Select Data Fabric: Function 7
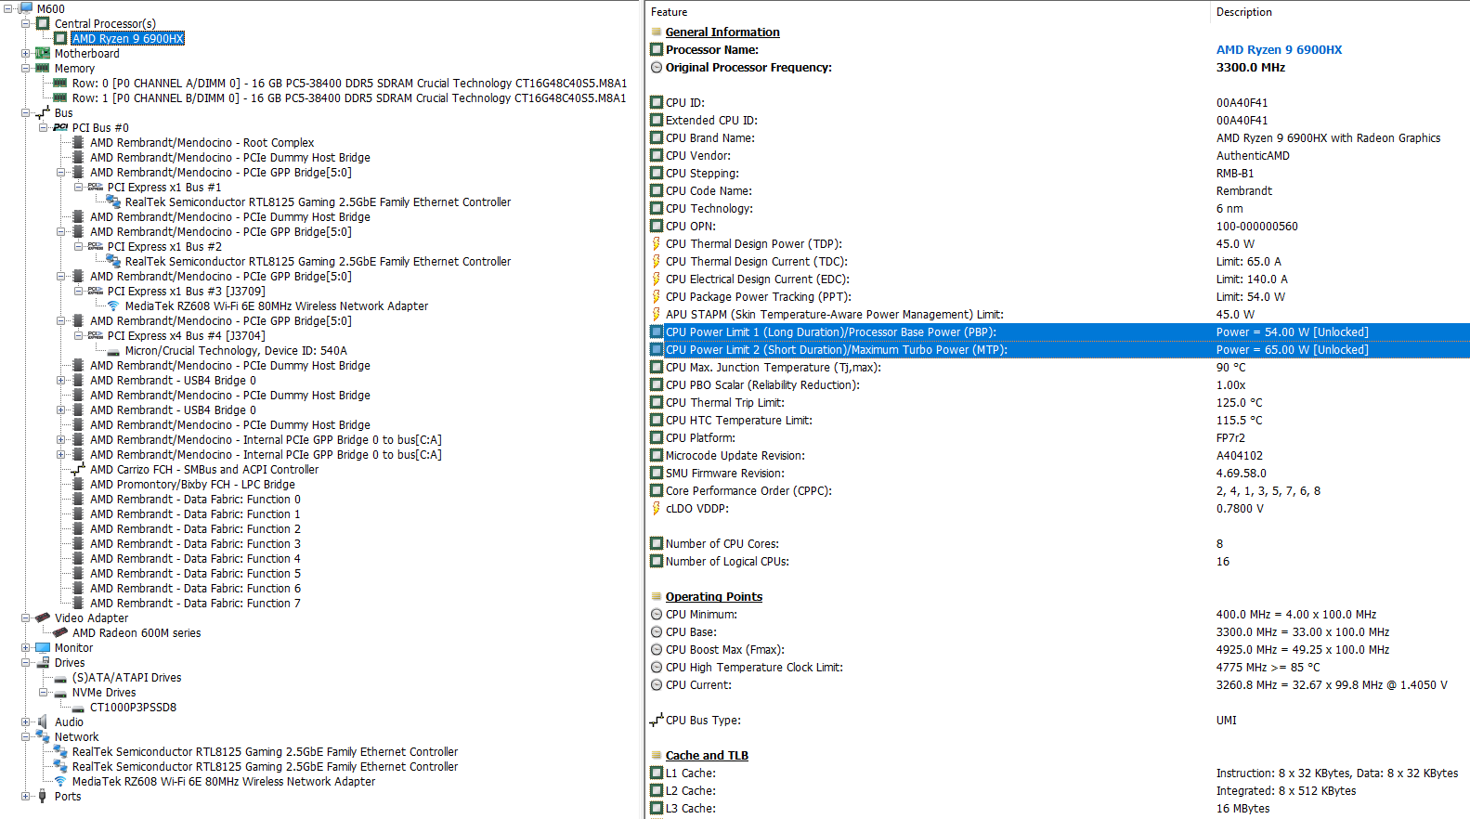Image resolution: width=1470 pixels, height=819 pixels. [x=195, y=603]
